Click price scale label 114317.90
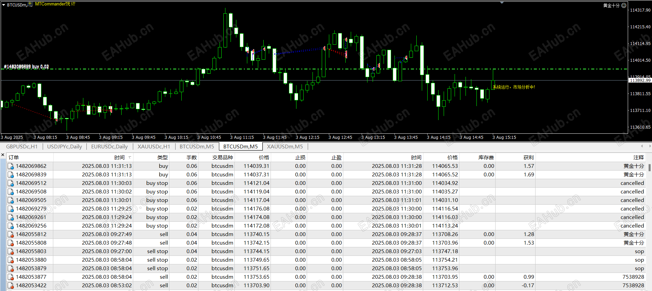 [x=640, y=10]
